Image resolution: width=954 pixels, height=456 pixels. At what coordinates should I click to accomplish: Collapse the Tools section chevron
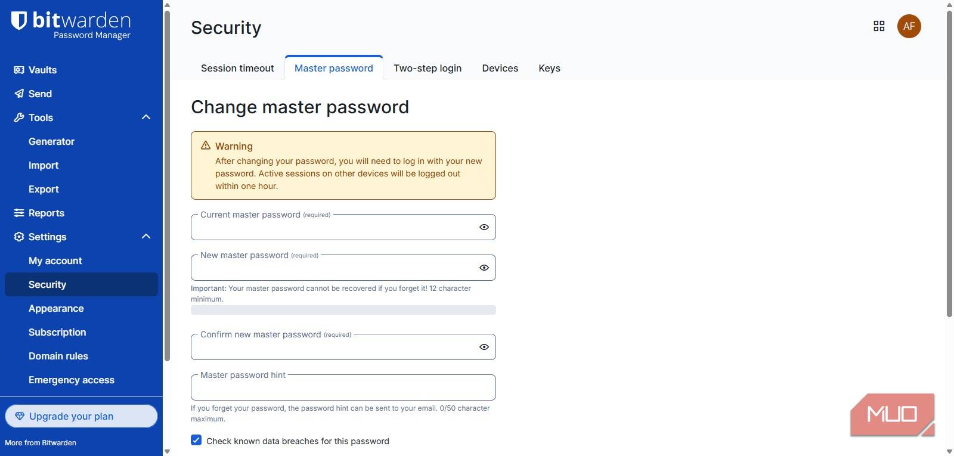pos(146,117)
